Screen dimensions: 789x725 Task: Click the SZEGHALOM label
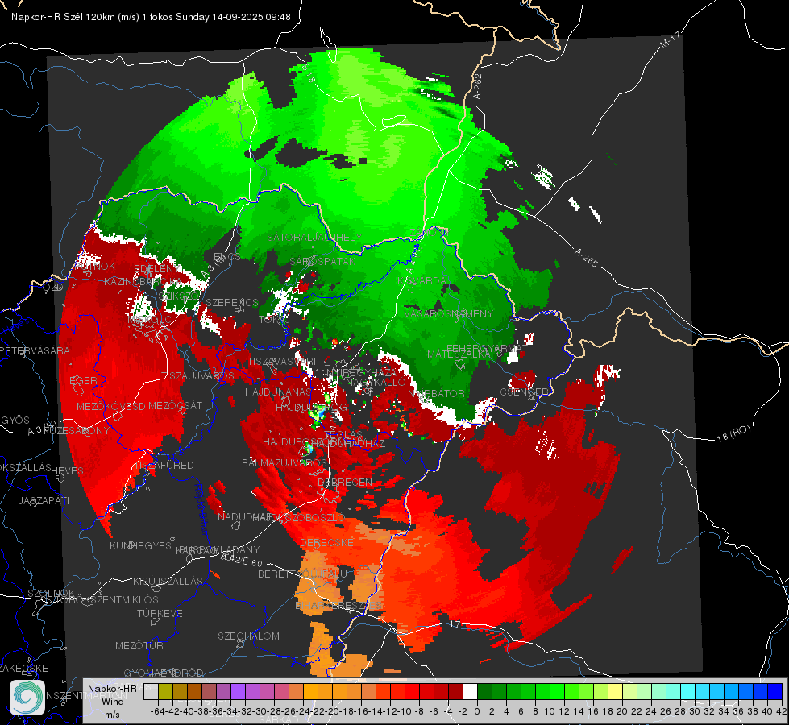(248, 636)
